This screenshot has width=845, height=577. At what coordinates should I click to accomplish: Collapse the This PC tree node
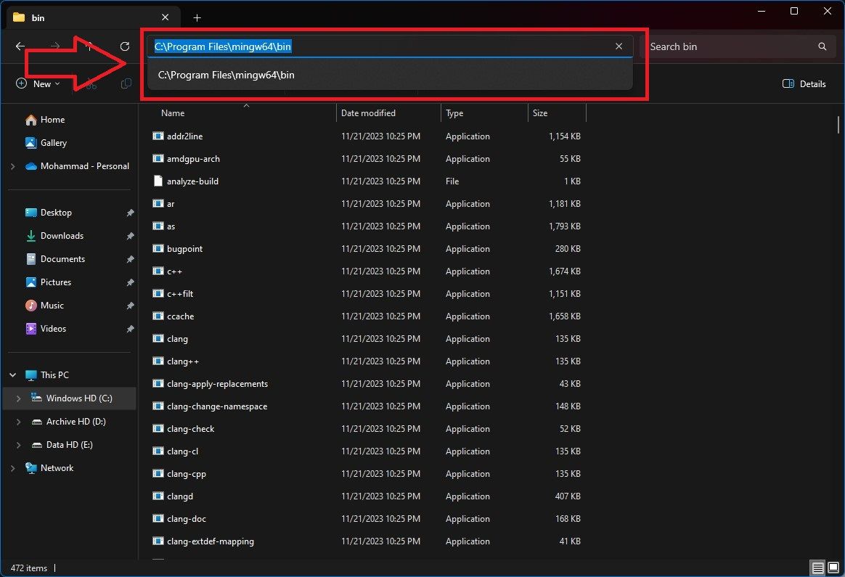tap(13, 375)
